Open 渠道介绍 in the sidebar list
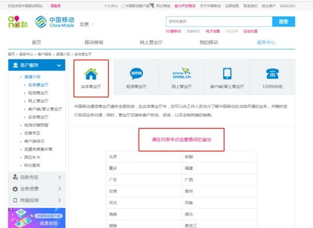This screenshot has width=313, height=228. pos(32,77)
